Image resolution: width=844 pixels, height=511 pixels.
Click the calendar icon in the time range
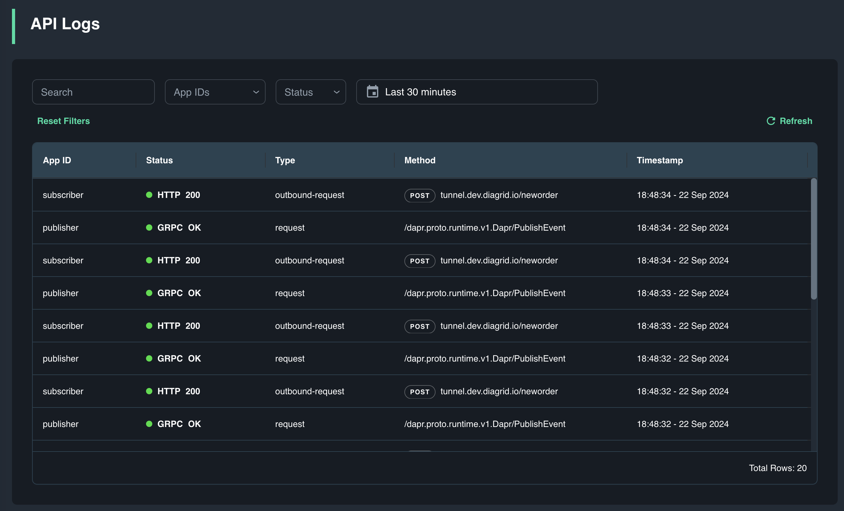tap(372, 92)
